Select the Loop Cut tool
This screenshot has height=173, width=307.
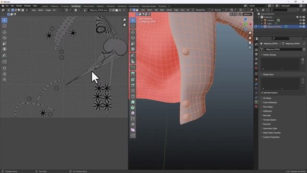[x=133, y=91]
